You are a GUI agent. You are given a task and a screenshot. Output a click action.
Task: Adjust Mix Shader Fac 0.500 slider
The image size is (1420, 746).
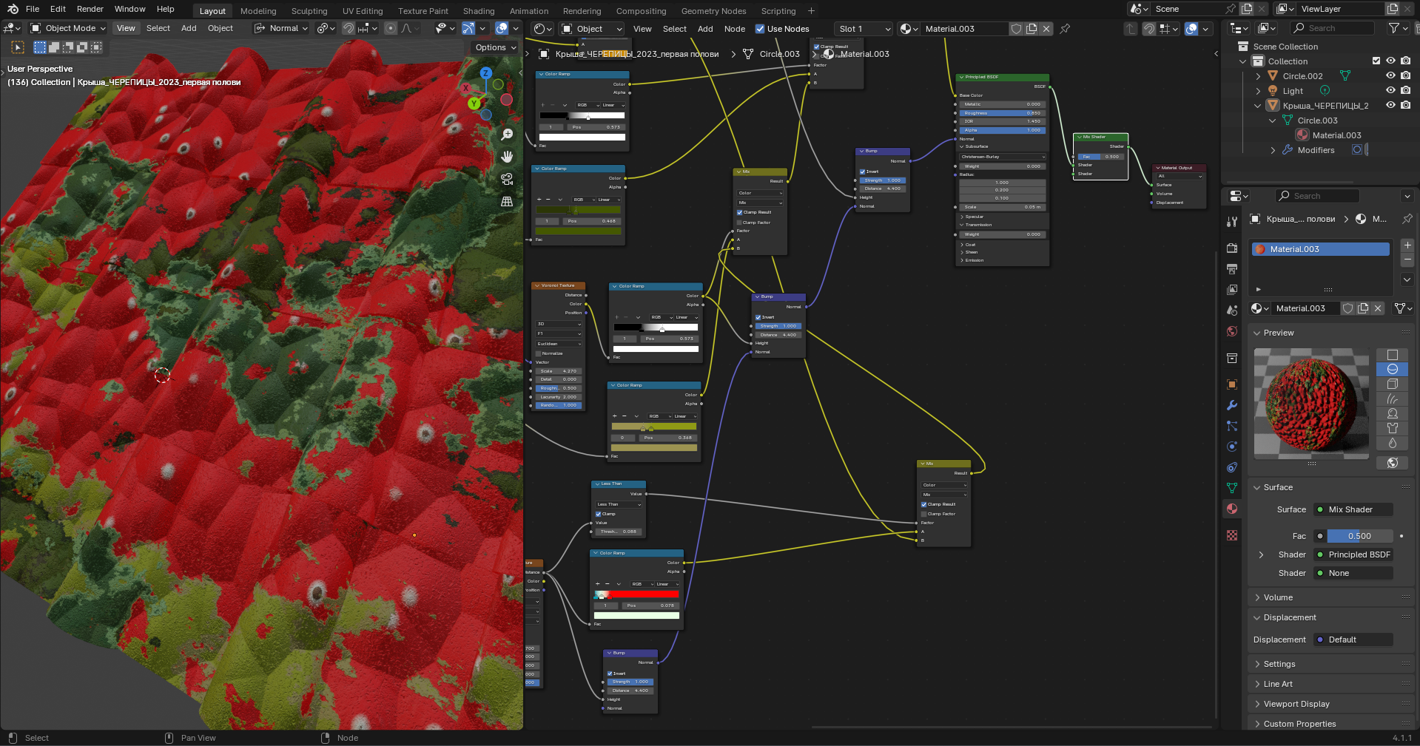click(x=1359, y=536)
